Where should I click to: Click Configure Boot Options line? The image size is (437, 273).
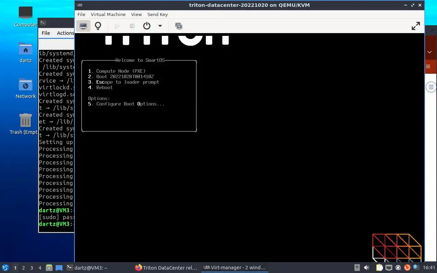pos(126,104)
